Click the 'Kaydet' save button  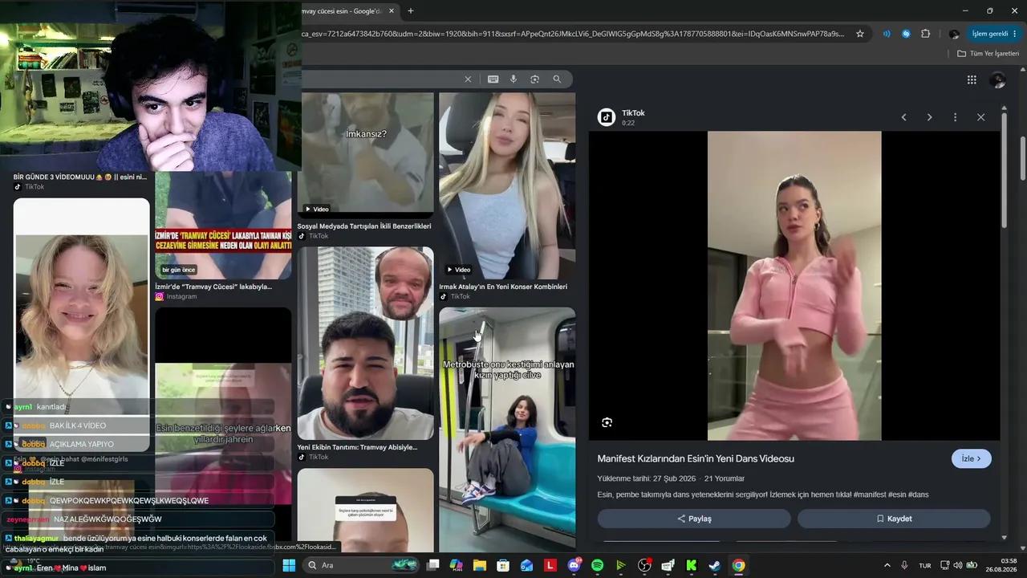894,519
